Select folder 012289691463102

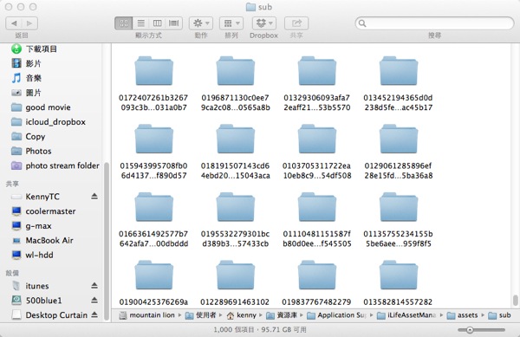click(236, 275)
